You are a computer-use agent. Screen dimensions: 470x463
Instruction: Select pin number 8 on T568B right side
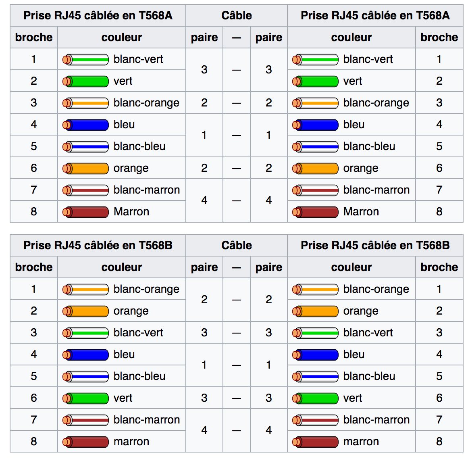coord(439,442)
